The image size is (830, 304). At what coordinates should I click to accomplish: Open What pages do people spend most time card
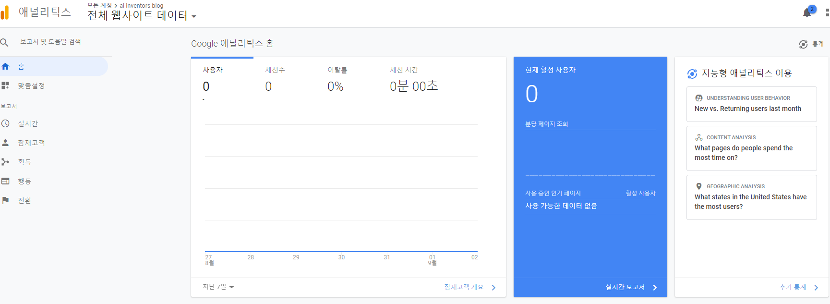coord(751,148)
